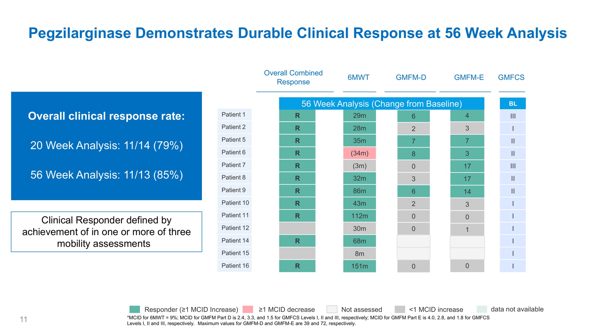Click the pink (34m) cell

[360, 153]
